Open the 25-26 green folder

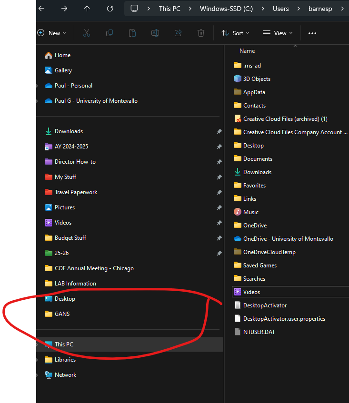pos(57,253)
